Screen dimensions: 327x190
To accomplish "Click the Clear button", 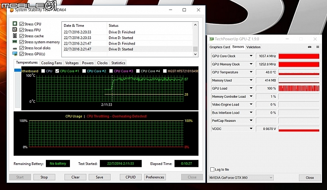I will pos(75,177).
